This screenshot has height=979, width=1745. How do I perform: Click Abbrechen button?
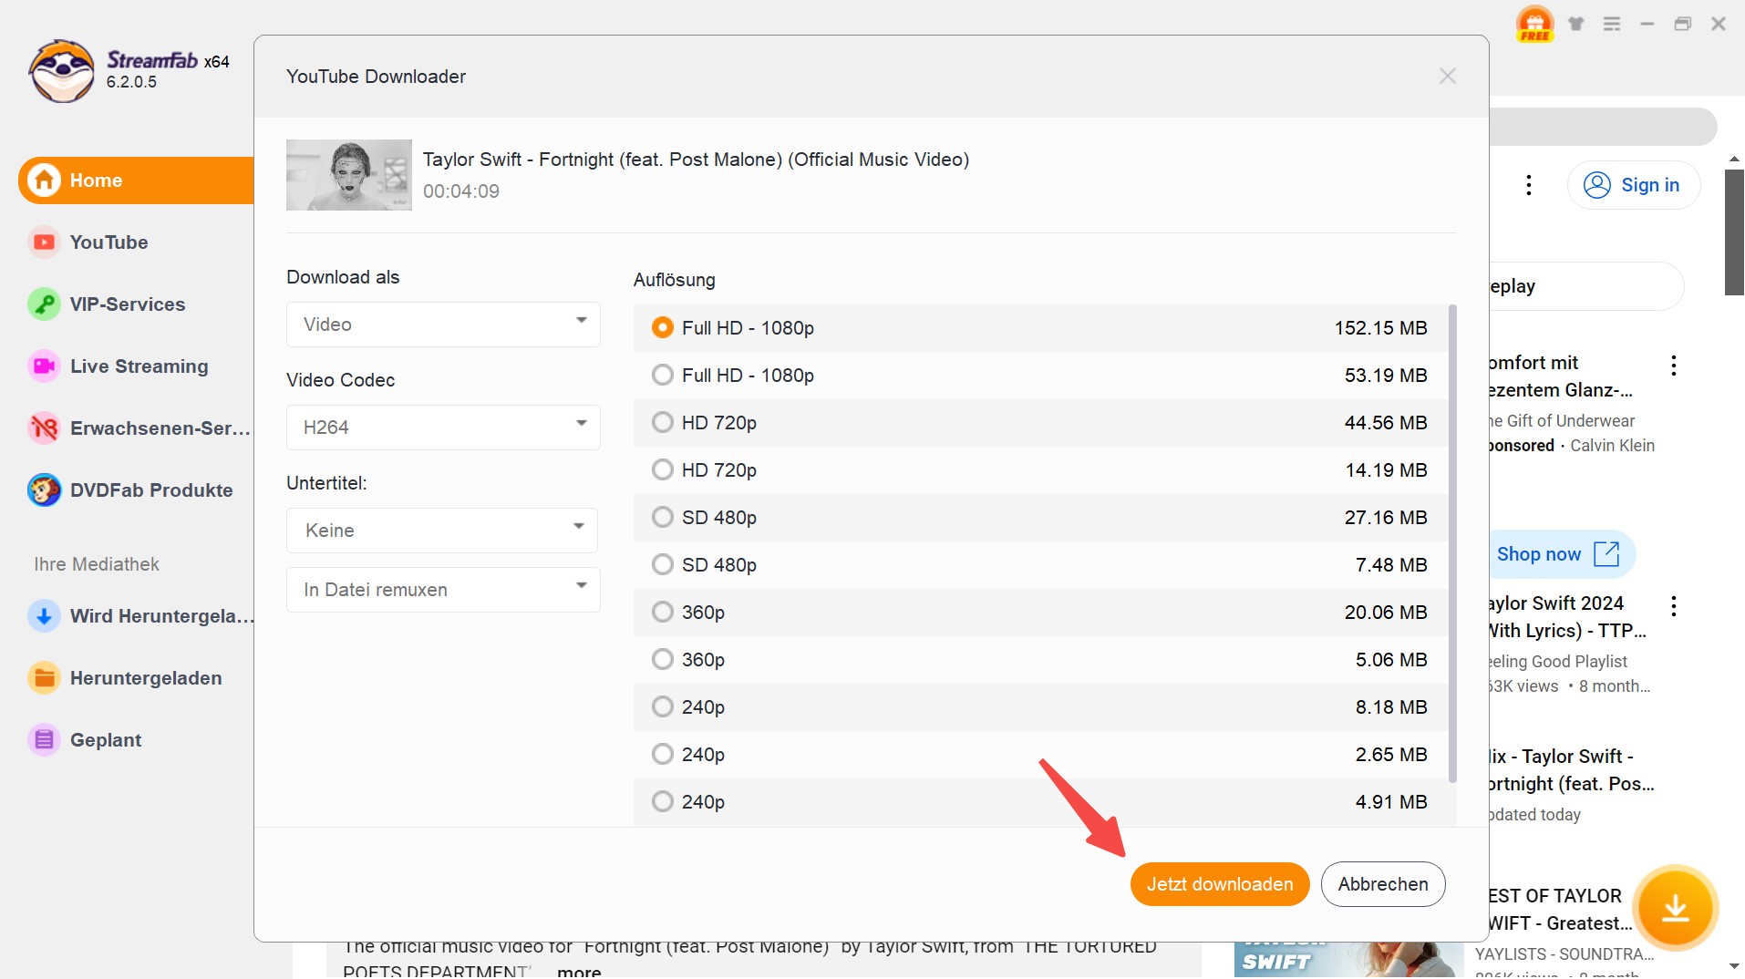tap(1383, 884)
